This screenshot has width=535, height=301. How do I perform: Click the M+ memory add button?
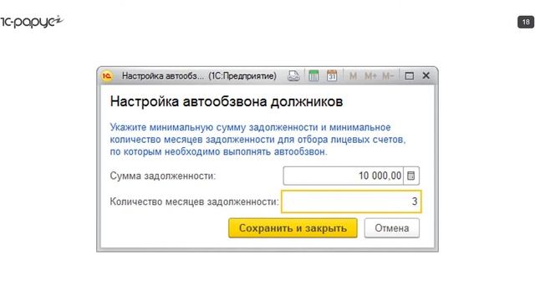coord(370,76)
